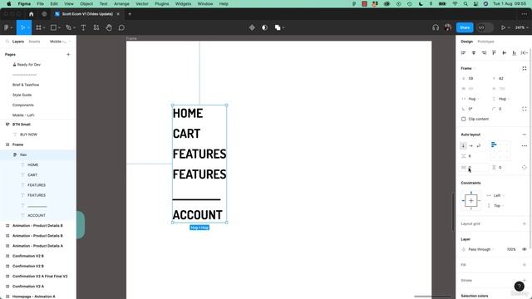Select the Comment tool

pos(121,27)
